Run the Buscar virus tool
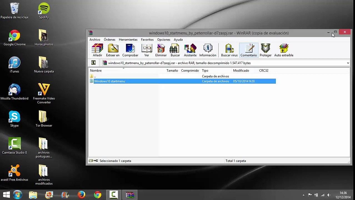Screen dimensions: 355x200 pyautogui.click(x=229, y=50)
